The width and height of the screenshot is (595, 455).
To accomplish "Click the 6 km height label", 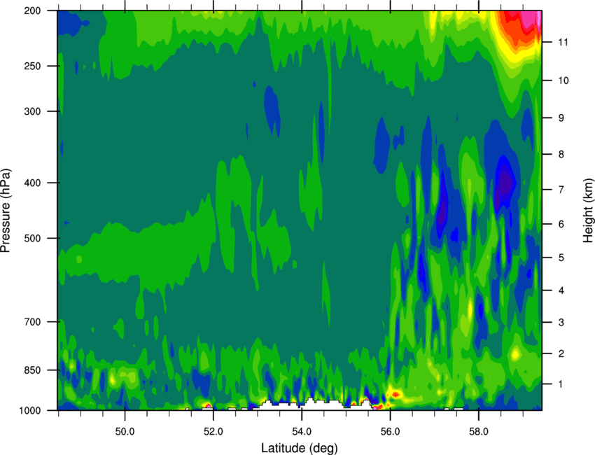I will pyautogui.click(x=561, y=224).
